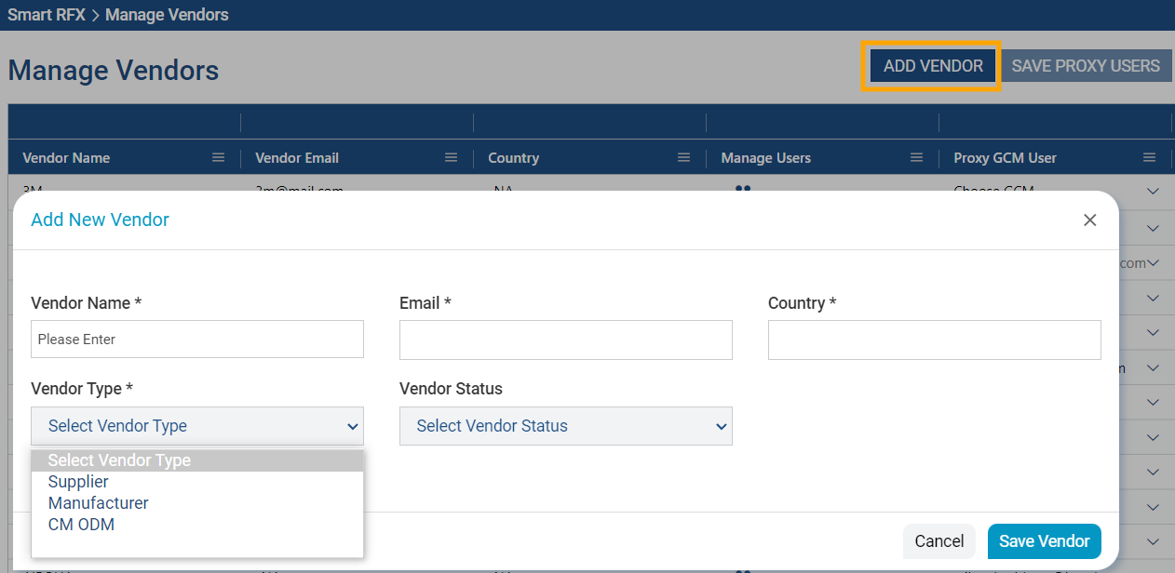Choose Manufacturer from vendor type list
The height and width of the screenshot is (573, 1175).
pyautogui.click(x=99, y=503)
